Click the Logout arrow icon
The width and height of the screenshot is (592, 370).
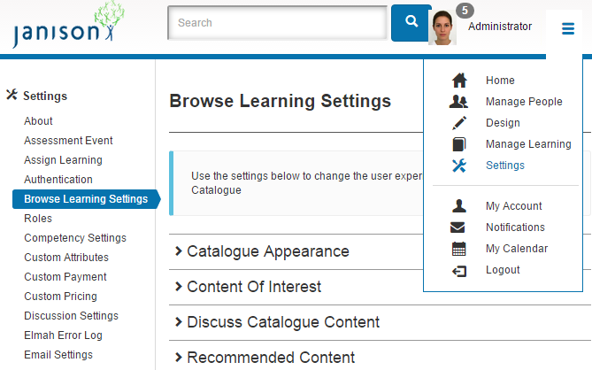[x=458, y=270]
